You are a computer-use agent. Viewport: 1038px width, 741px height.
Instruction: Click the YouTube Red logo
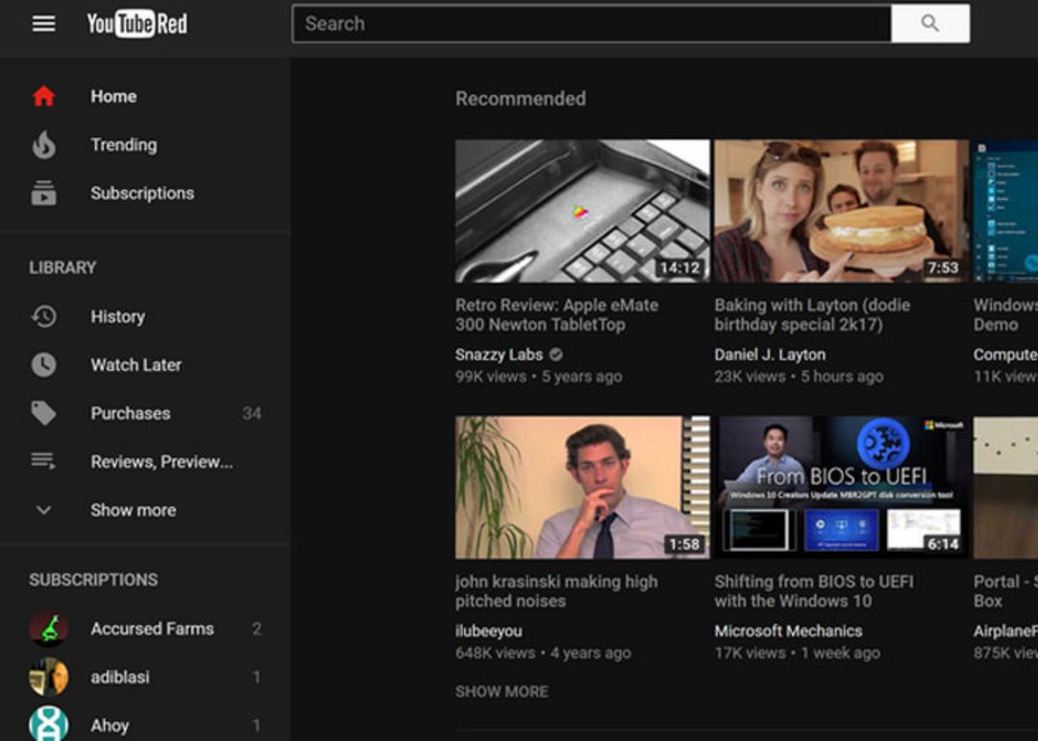tap(137, 24)
